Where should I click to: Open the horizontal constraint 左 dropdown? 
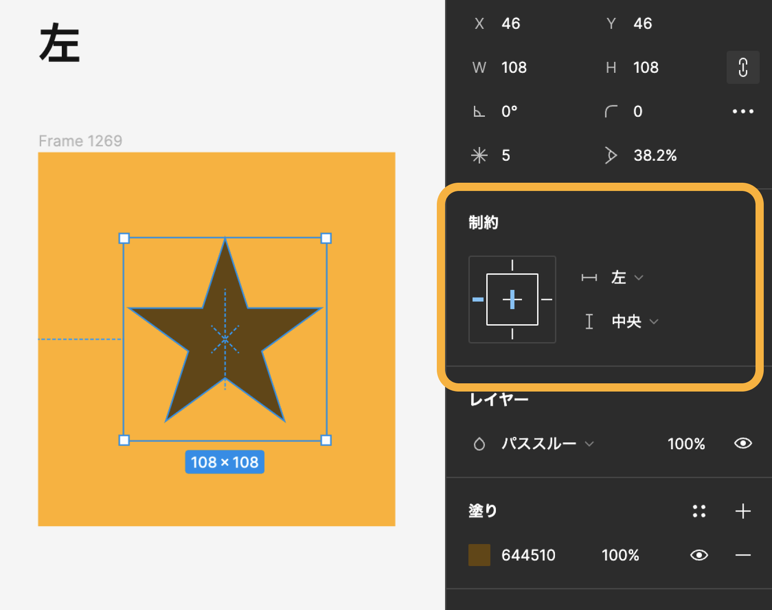(626, 278)
